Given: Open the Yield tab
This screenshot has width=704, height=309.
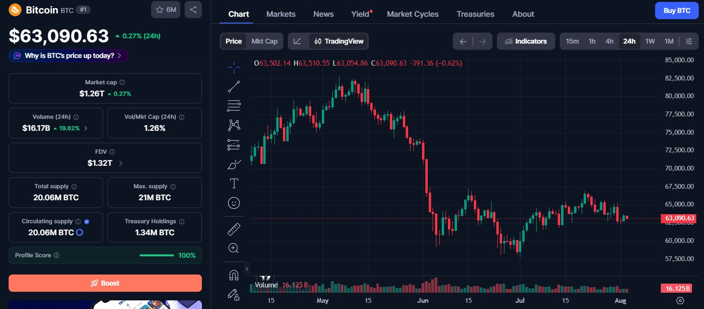Looking at the screenshot, I should click(361, 14).
